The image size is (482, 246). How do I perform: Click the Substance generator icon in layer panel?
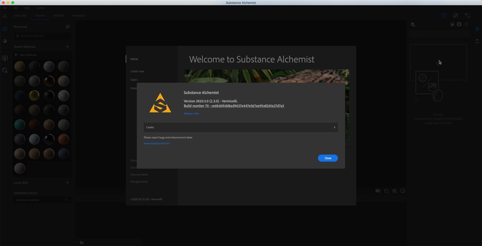[459, 24]
